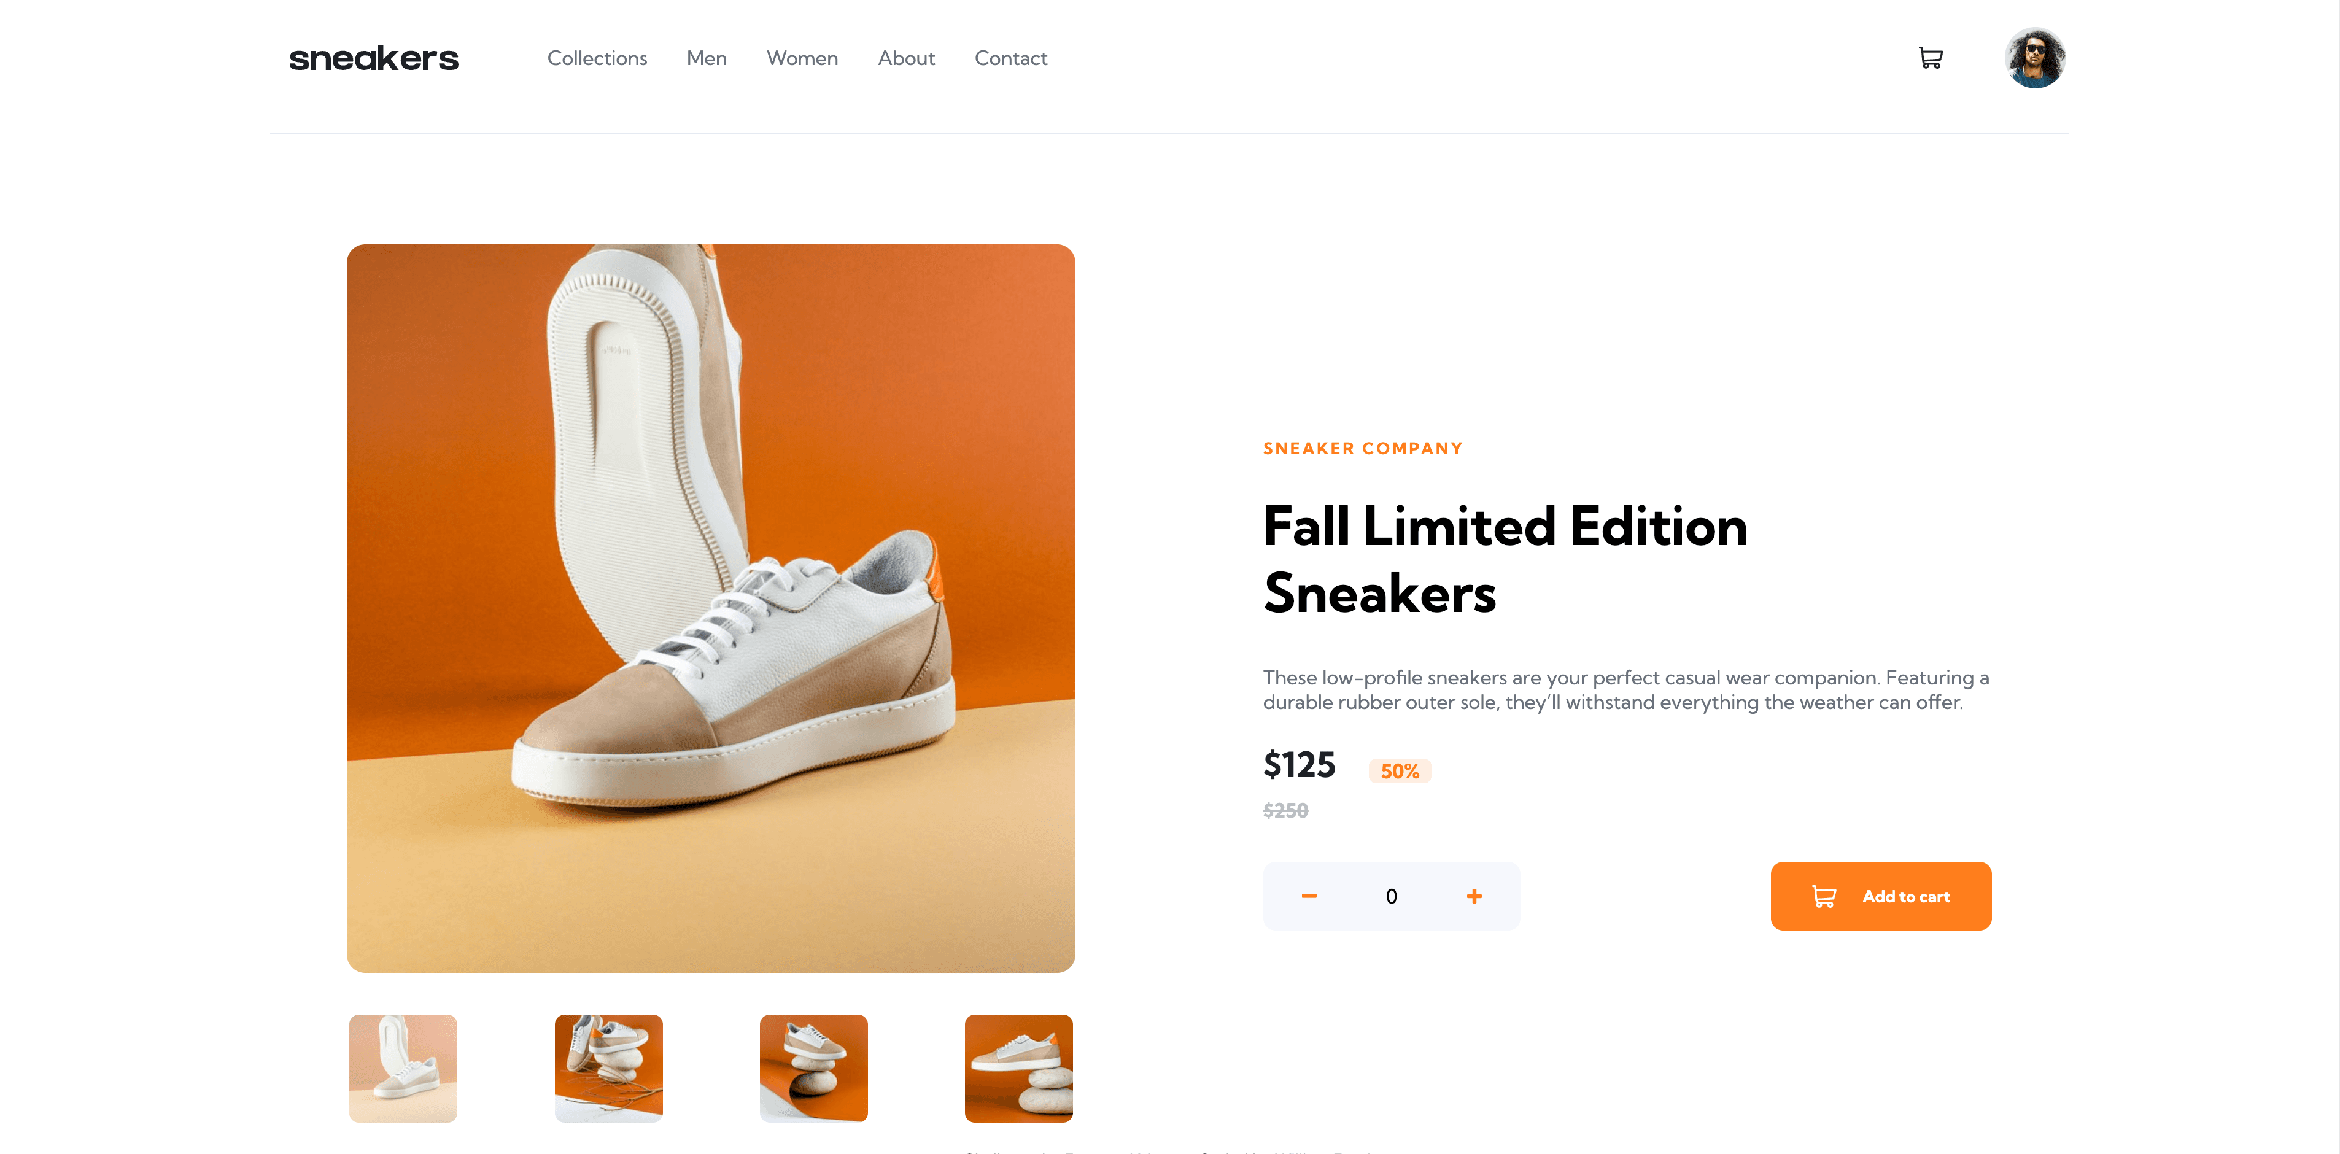
Task: Expand the About navigation dropdown
Action: coord(906,58)
